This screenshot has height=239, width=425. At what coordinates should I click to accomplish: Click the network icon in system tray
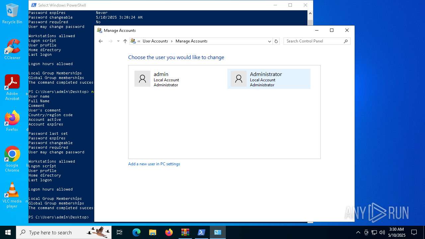[374, 232]
